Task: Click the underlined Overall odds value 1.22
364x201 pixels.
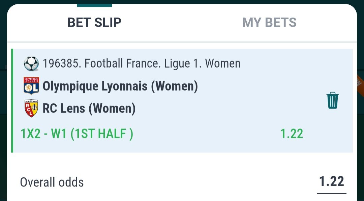Action: [332, 182]
